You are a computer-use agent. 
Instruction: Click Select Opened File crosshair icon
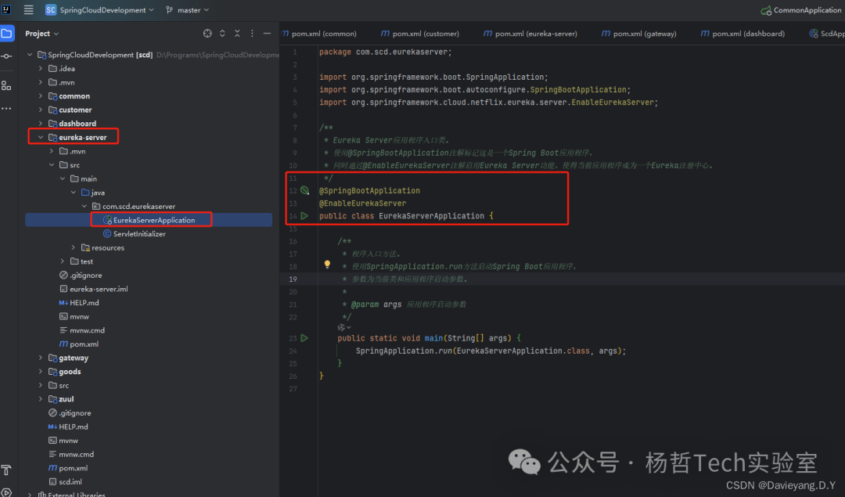pos(207,34)
